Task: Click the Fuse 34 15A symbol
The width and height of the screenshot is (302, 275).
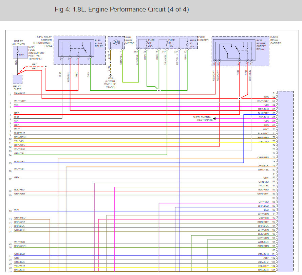Action: pos(167,44)
